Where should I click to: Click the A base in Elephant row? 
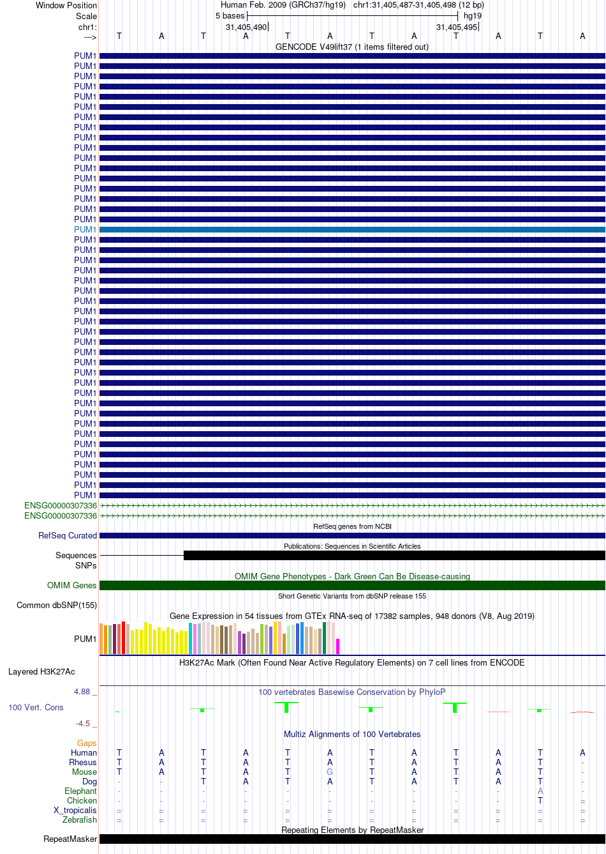coord(540,791)
